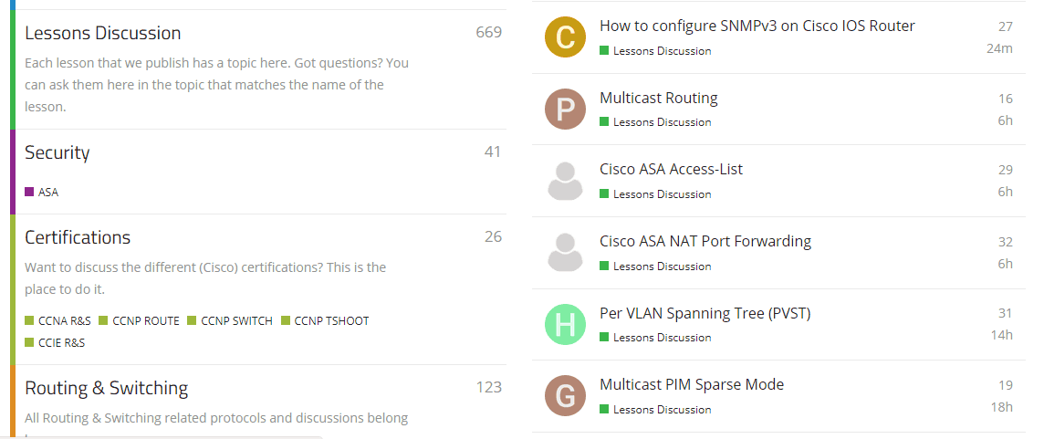Open 'Per VLAN Spanning Tree (PVST)' topic

pyautogui.click(x=705, y=313)
